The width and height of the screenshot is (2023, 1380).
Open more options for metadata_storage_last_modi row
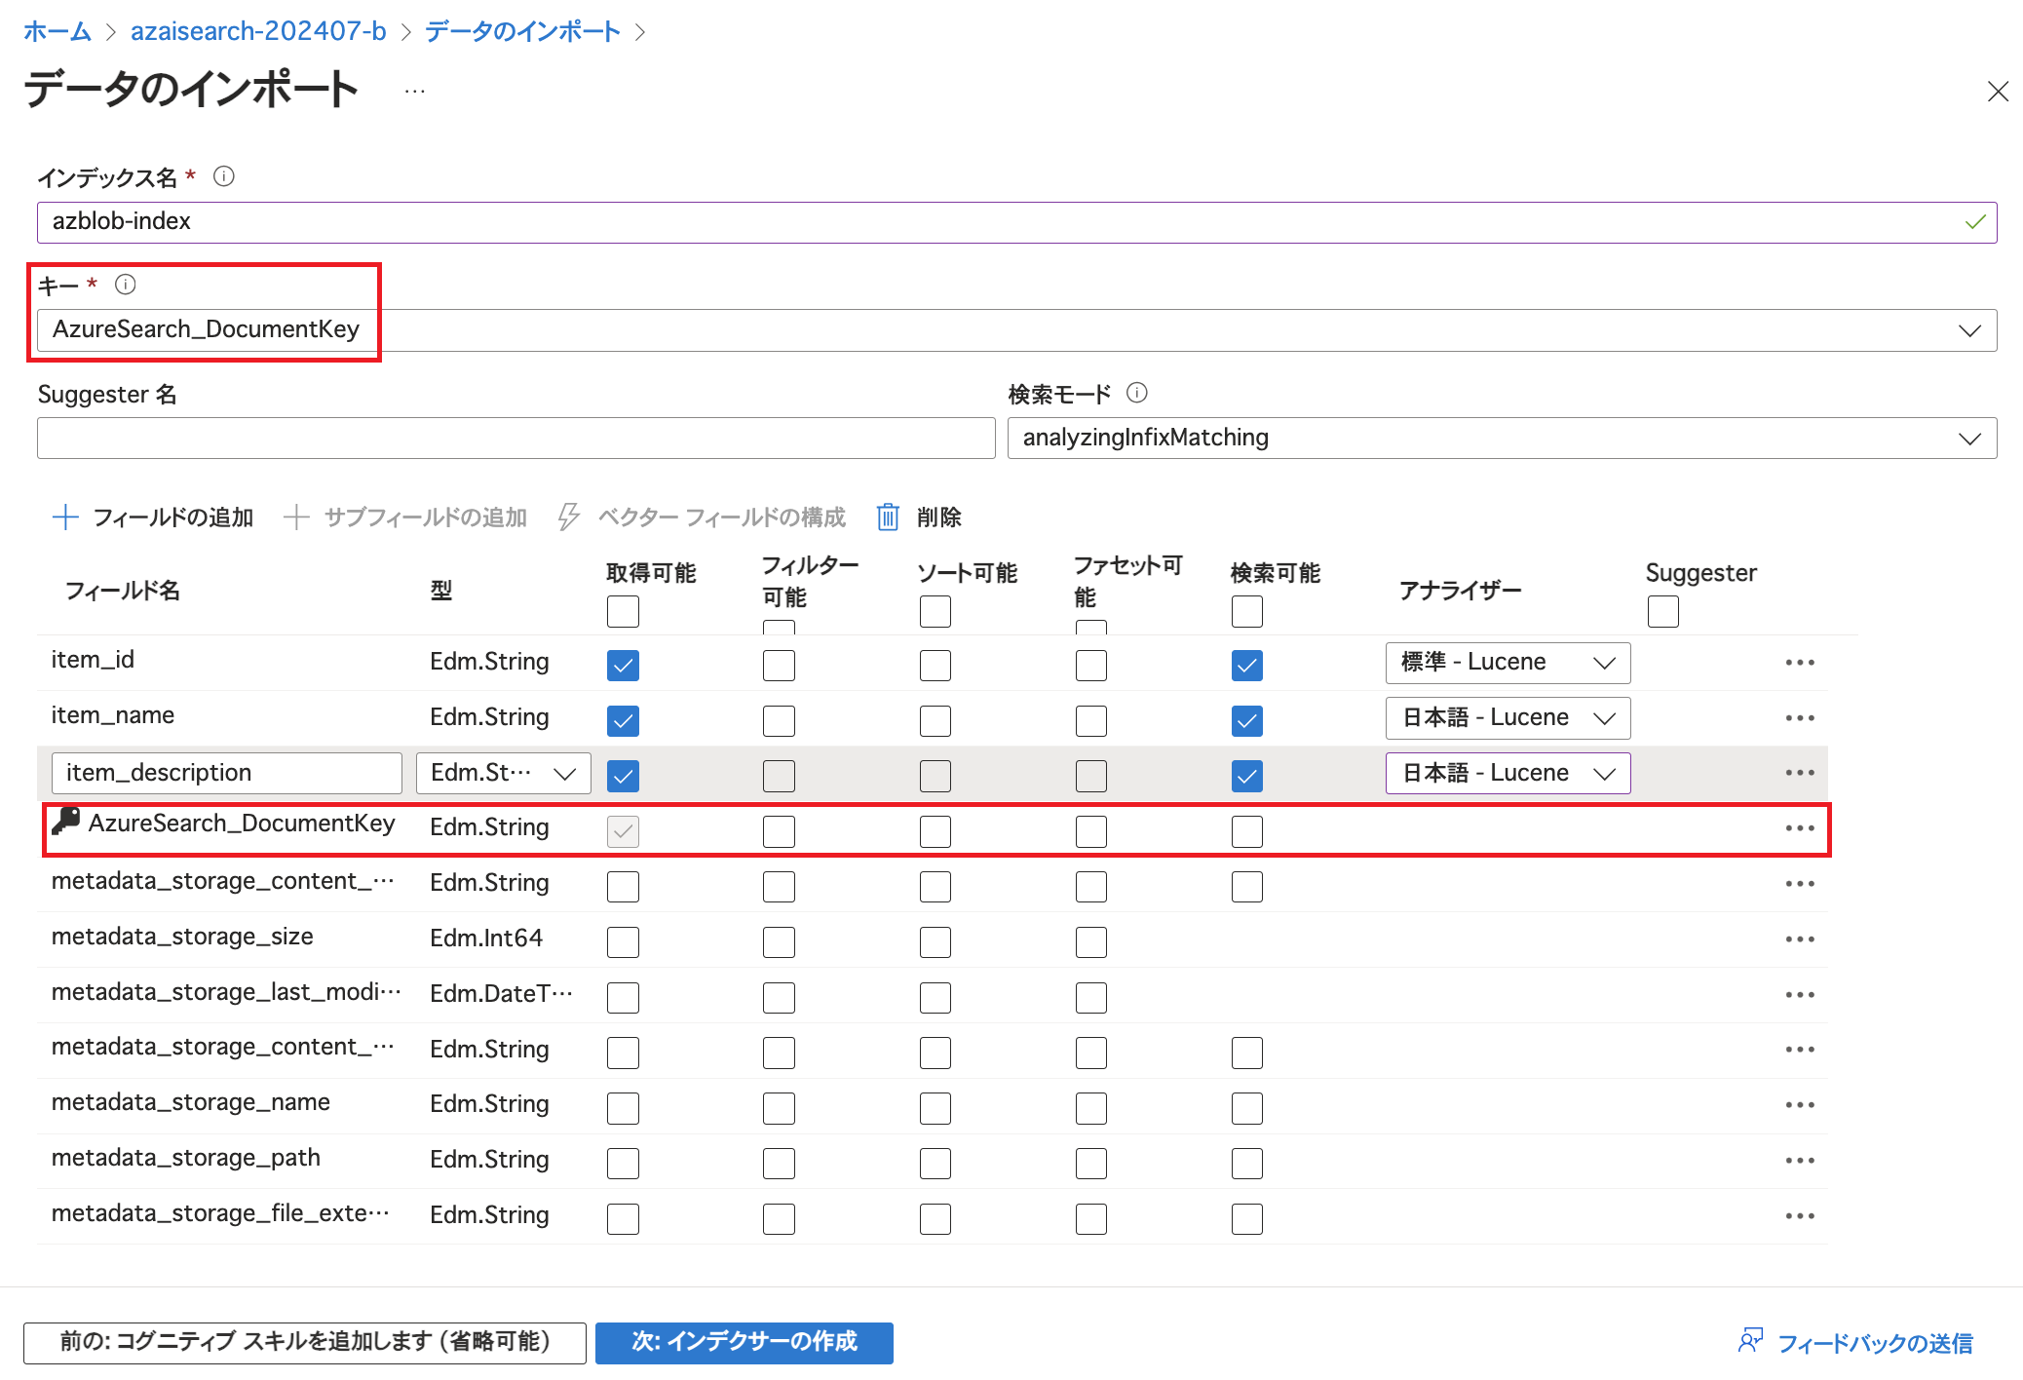click(x=1800, y=995)
